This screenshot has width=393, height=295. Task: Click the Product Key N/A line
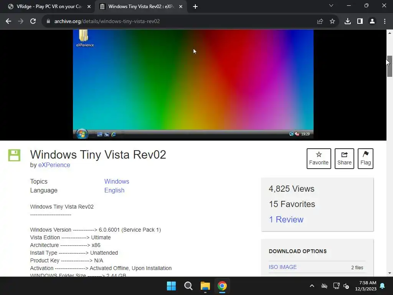[x=67, y=261]
